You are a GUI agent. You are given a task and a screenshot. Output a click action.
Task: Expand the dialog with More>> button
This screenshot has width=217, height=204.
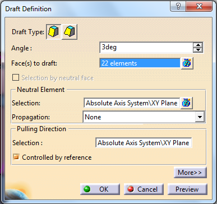coord(190,172)
